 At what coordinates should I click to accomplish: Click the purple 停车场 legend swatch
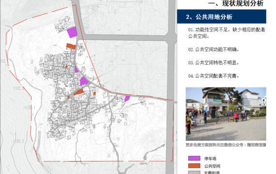(x=194, y=158)
